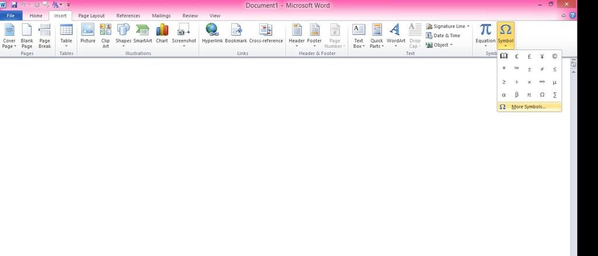Insert the infinity symbol
This screenshot has width=598, height=256.
[x=542, y=82]
